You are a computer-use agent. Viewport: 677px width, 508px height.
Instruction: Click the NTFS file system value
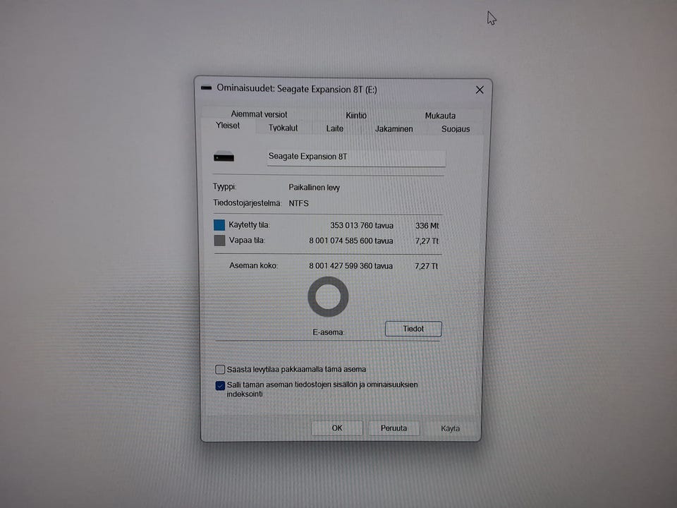click(x=298, y=203)
